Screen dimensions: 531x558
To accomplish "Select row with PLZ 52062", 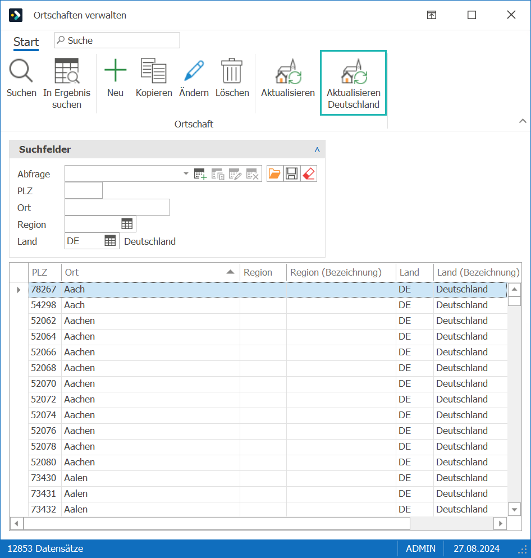I will [268, 321].
